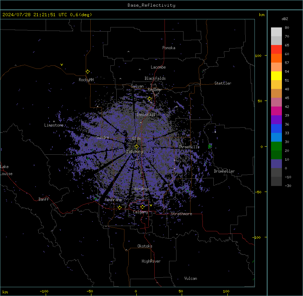This screenshot has height=296, width=303.
Task: Click the 100 tick label on the vertical axis
Action: (258, 56)
